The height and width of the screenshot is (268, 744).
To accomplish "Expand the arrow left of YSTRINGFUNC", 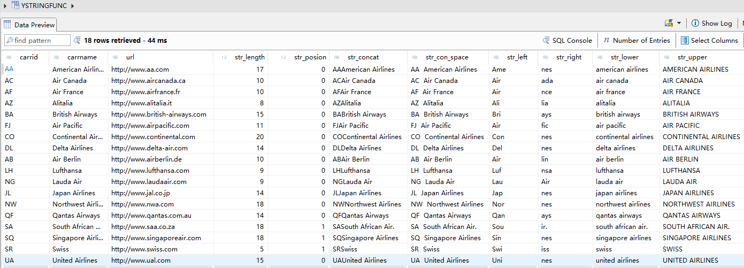I will click(5, 5).
